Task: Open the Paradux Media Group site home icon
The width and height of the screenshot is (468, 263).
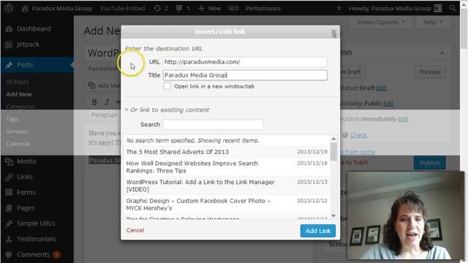Action: [25, 8]
